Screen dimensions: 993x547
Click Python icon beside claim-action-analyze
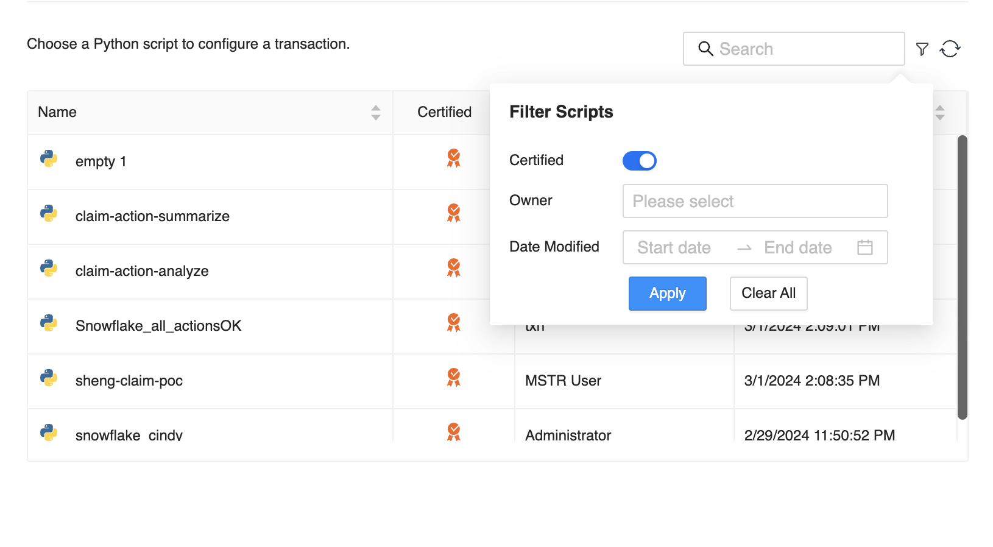pyautogui.click(x=49, y=269)
